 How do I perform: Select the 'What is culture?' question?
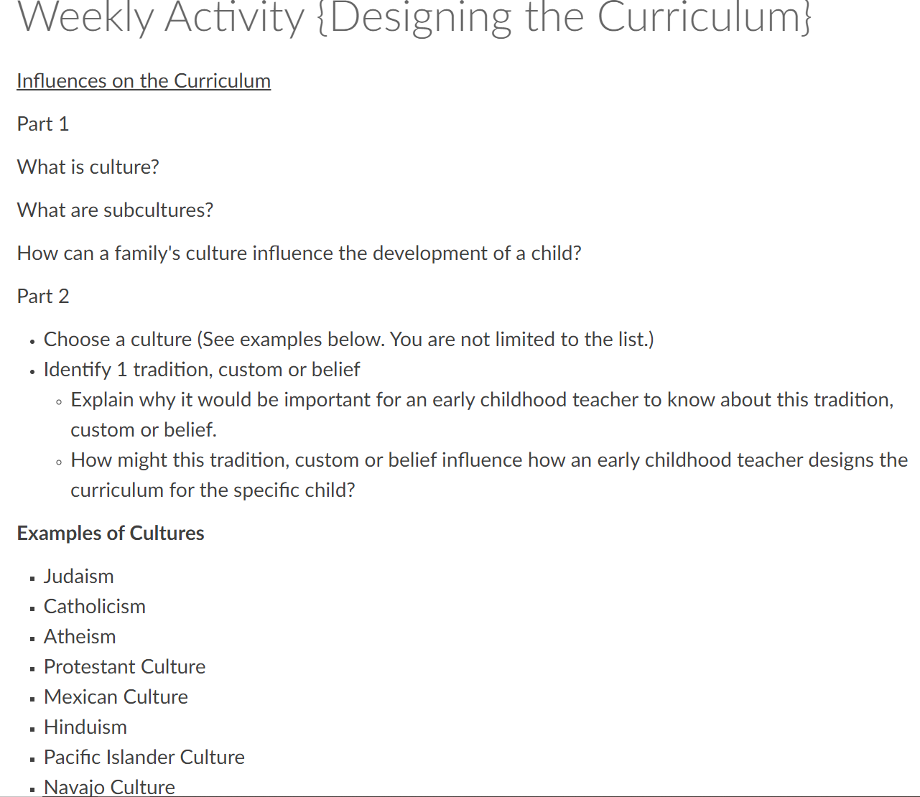click(88, 167)
